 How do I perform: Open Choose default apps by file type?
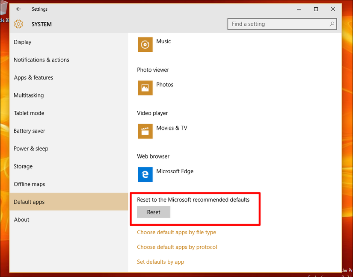[176, 233]
